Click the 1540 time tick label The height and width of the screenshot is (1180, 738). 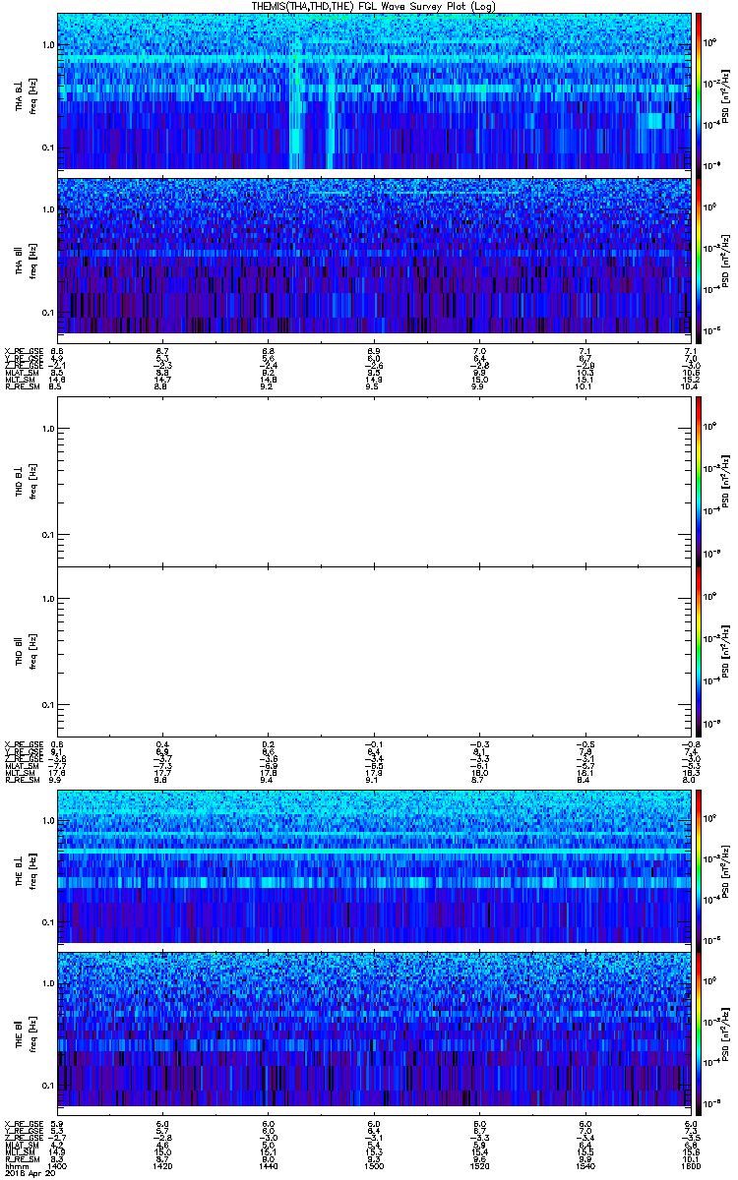click(x=585, y=1164)
